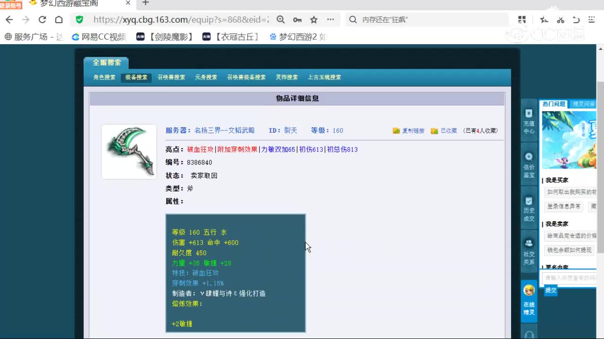Close the 梦幻西游藏宝阁 tab
This screenshot has width=604, height=339.
(x=127, y=3)
